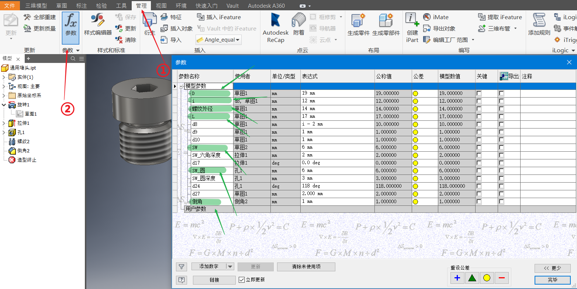Open the 添加数字 dropdown arrow

point(230,267)
